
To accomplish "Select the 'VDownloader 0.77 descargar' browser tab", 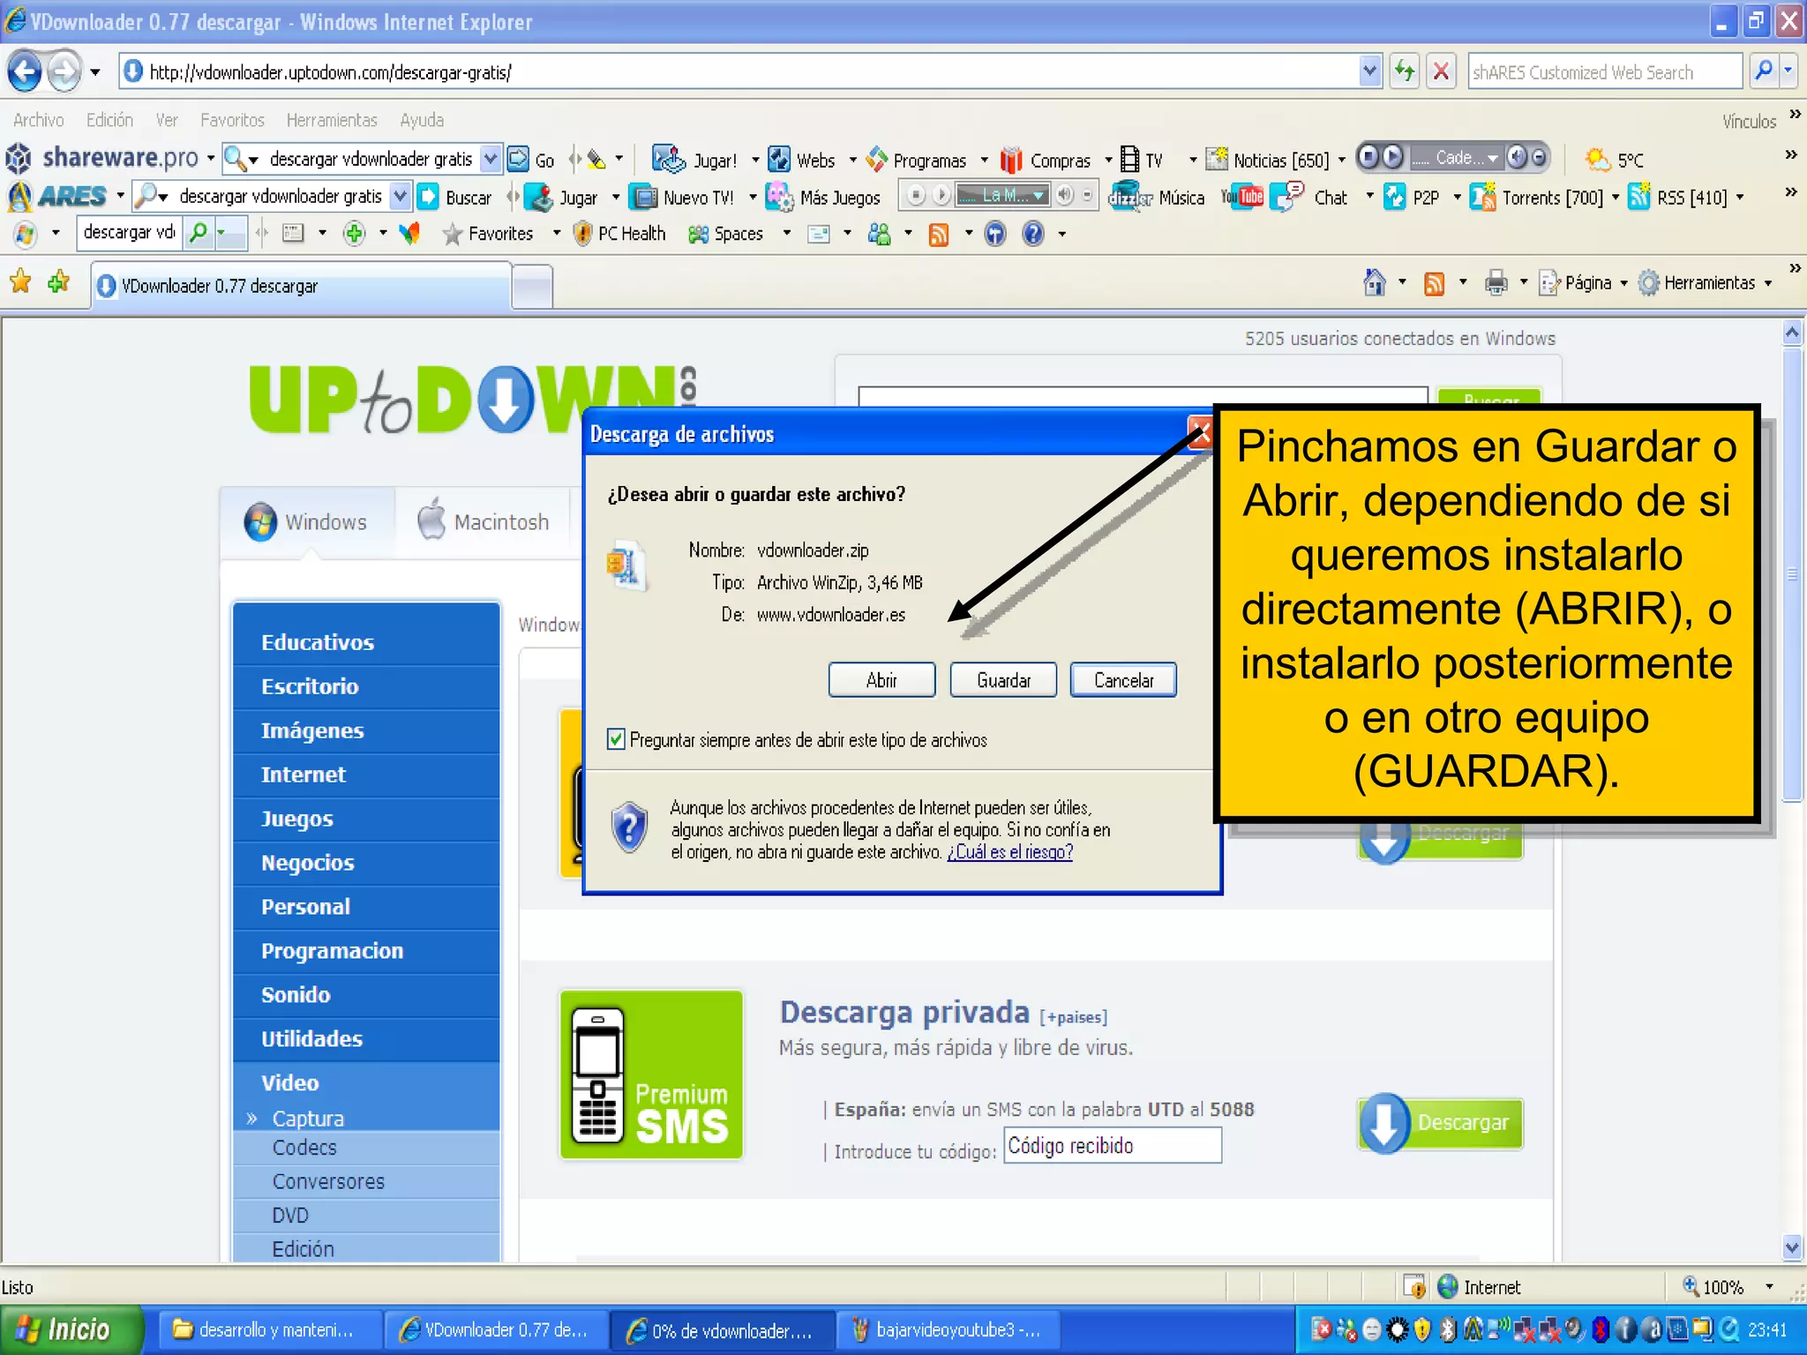I will point(301,286).
